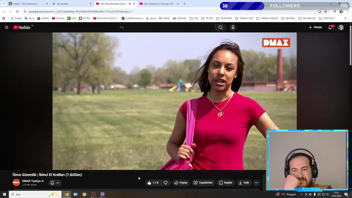Open the Çeviri bookmark
352x198 pixels.
click(29, 18)
